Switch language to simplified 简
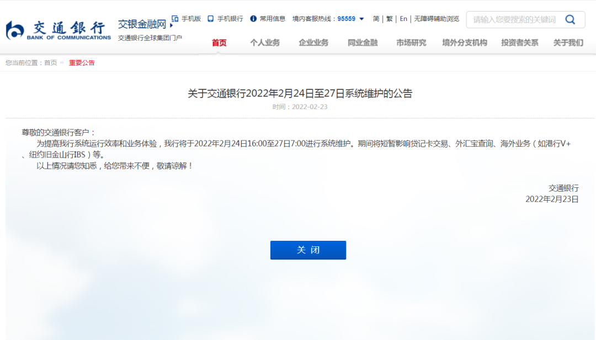596x340 pixels. point(376,19)
